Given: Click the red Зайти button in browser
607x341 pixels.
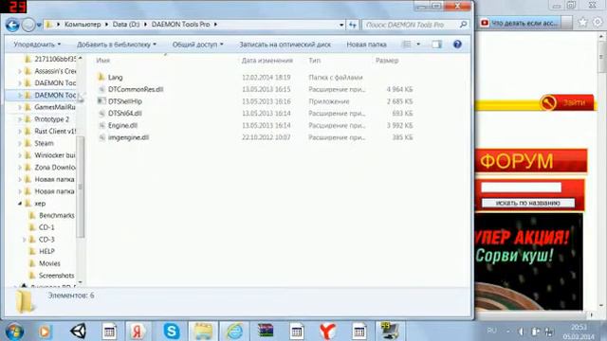Looking at the screenshot, I should click(x=567, y=102).
